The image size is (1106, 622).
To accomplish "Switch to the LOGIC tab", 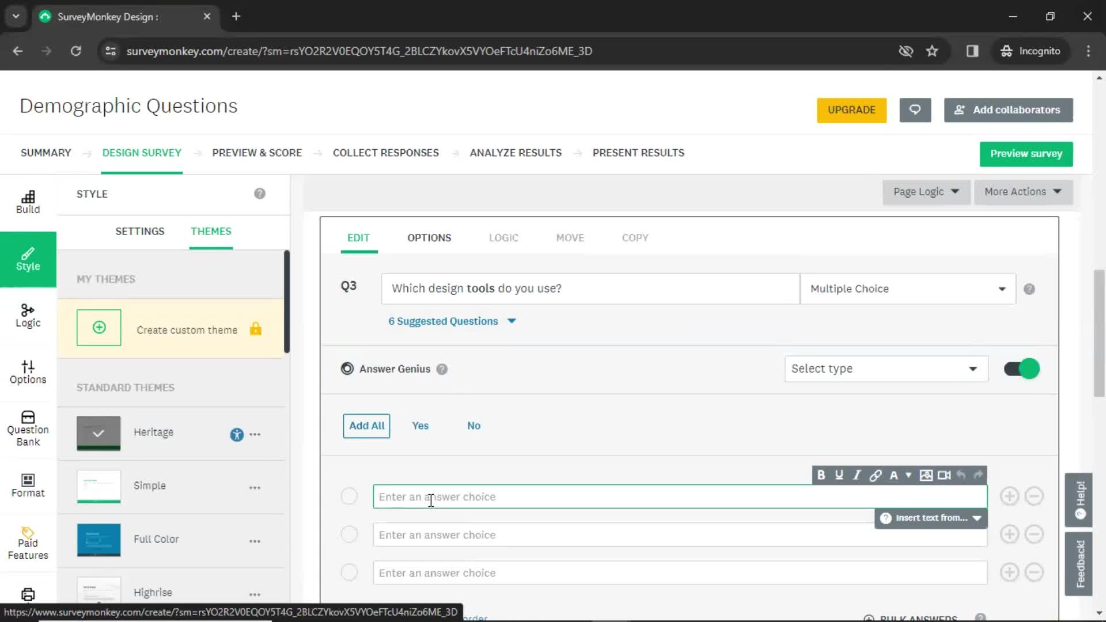I will pyautogui.click(x=505, y=238).
